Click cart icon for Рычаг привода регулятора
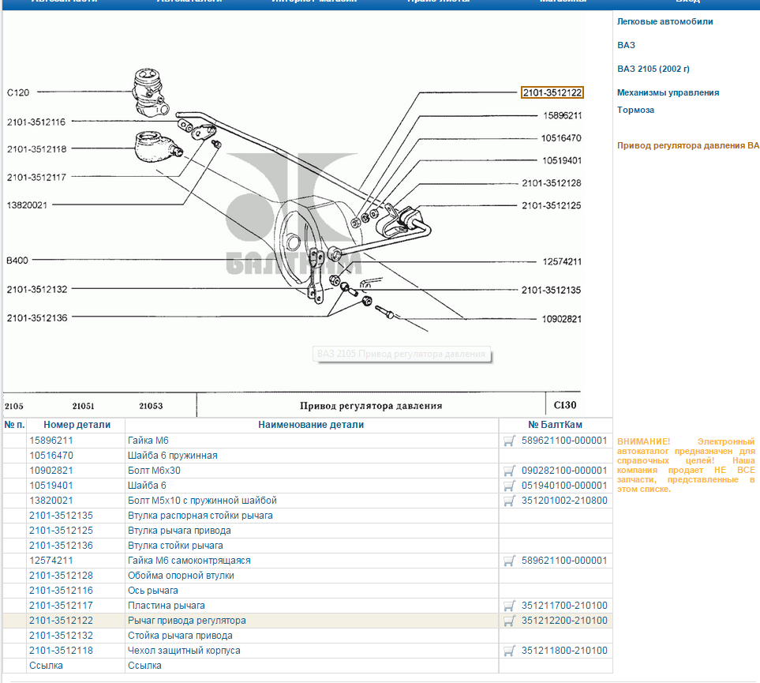The width and height of the screenshot is (760, 683). point(509,621)
